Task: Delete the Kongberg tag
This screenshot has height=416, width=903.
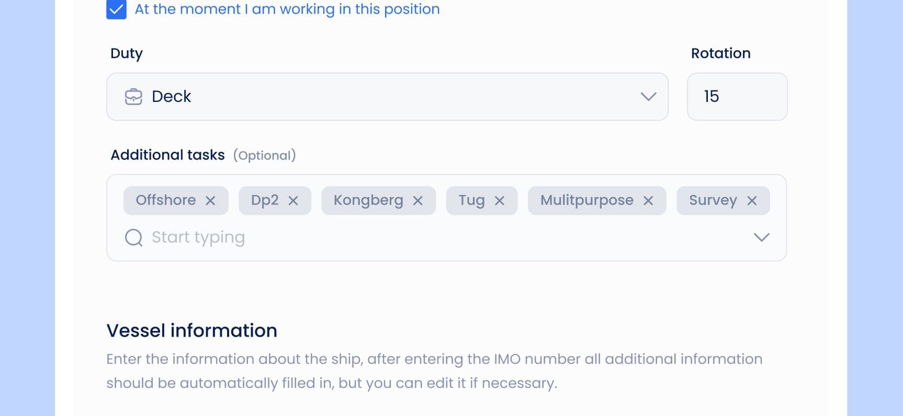Action: point(417,201)
